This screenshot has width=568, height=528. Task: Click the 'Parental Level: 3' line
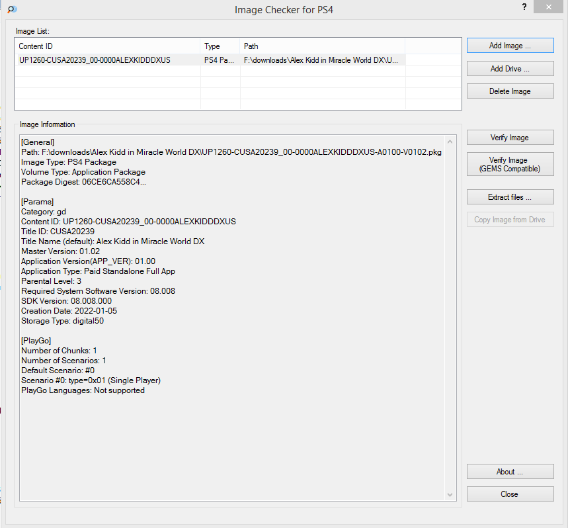point(51,281)
